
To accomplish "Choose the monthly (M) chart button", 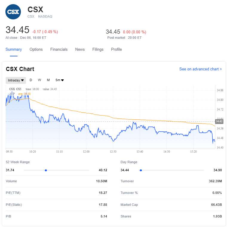I will 48,80.
